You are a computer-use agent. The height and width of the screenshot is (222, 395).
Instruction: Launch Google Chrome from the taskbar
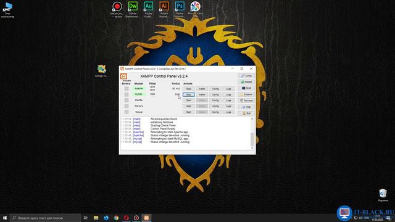tap(116, 218)
